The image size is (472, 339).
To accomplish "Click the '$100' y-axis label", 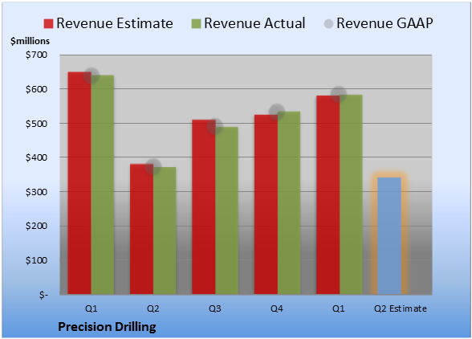I will [x=36, y=260].
